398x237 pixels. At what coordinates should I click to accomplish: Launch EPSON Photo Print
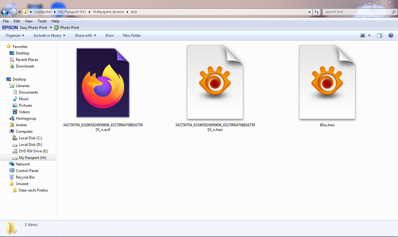pyautogui.click(x=67, y=28)
